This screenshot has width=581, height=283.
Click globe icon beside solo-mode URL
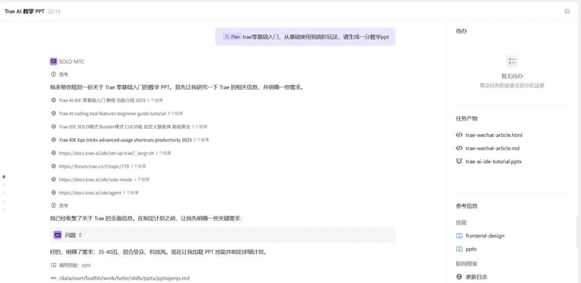point(53,179)
